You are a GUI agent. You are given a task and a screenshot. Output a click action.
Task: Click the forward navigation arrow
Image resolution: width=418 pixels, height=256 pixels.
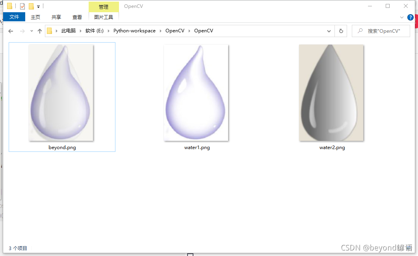point(21,31)
